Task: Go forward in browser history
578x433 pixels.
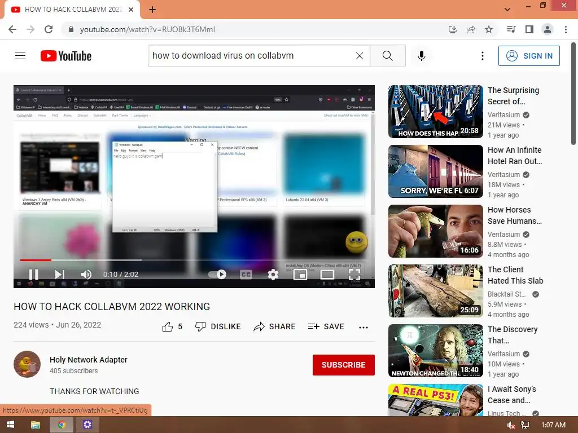Action: 30,29
